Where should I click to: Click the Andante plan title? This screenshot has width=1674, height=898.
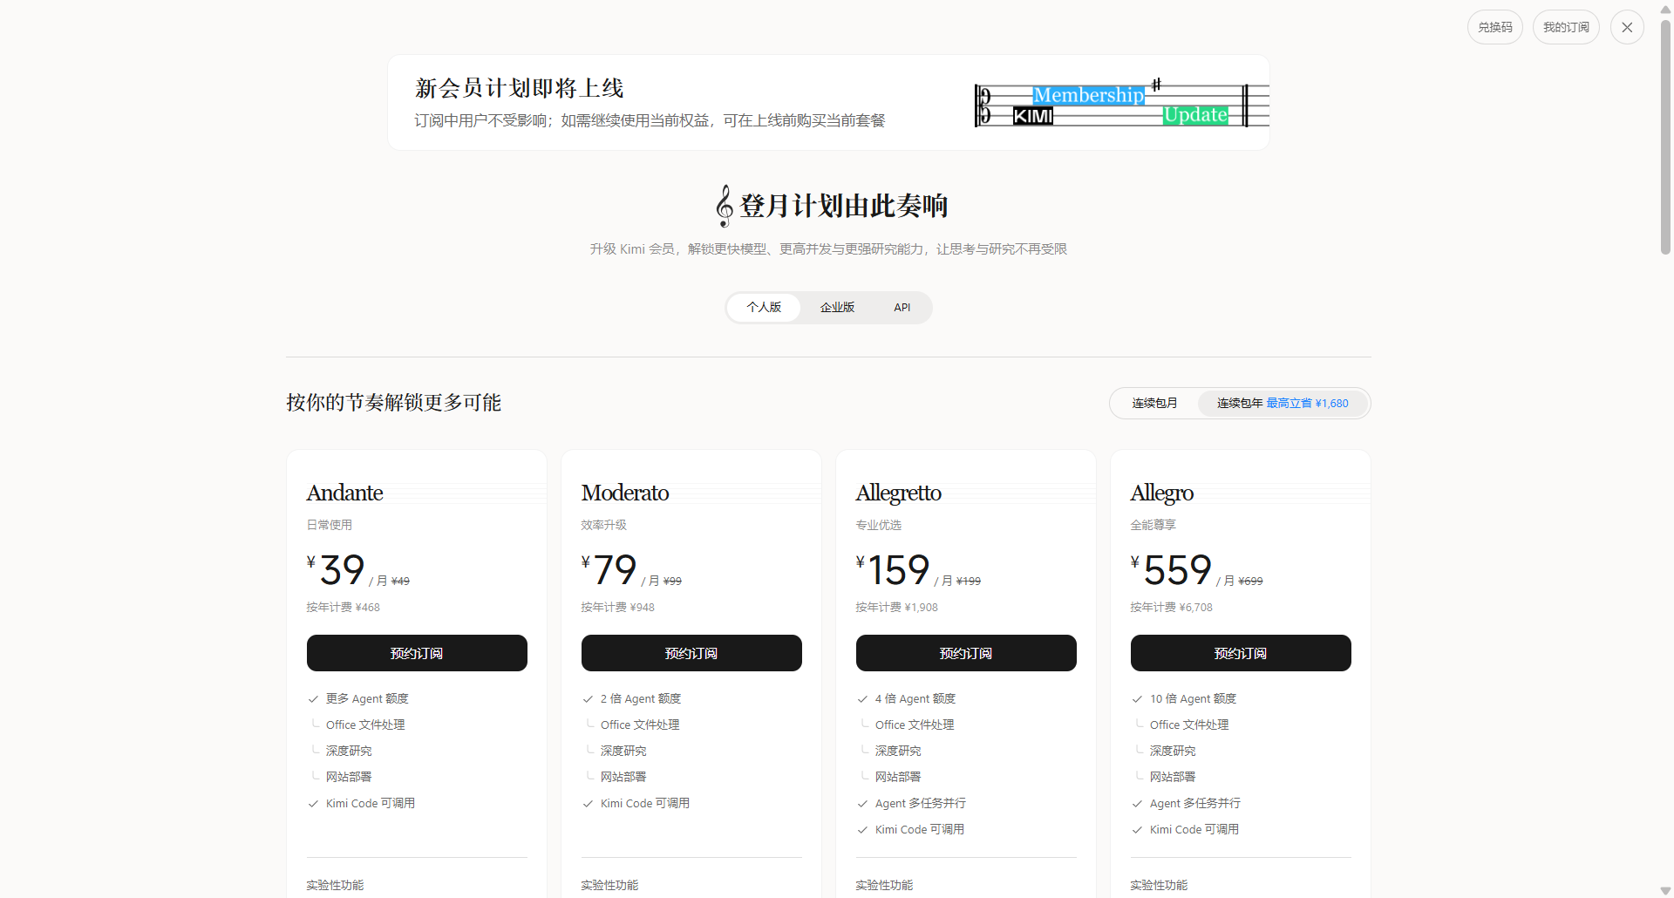(x=345, y=493)
